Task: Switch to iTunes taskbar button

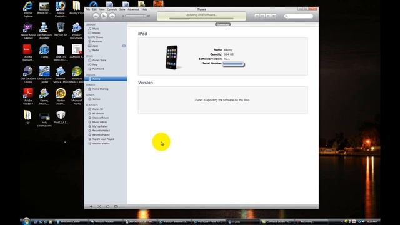Action: (x=242, y=222)
